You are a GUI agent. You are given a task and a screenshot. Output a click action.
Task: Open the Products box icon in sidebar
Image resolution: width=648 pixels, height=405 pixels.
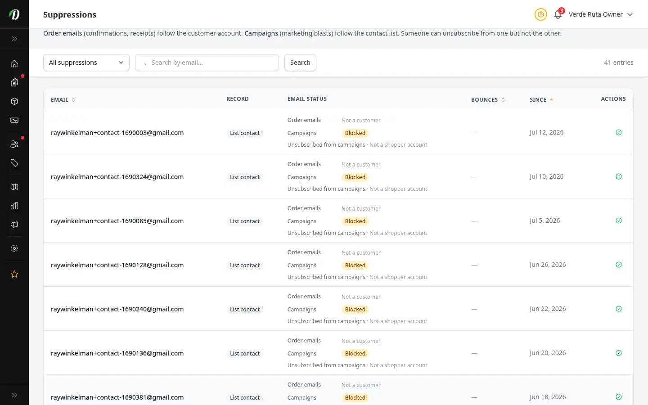tap(14, 101)
